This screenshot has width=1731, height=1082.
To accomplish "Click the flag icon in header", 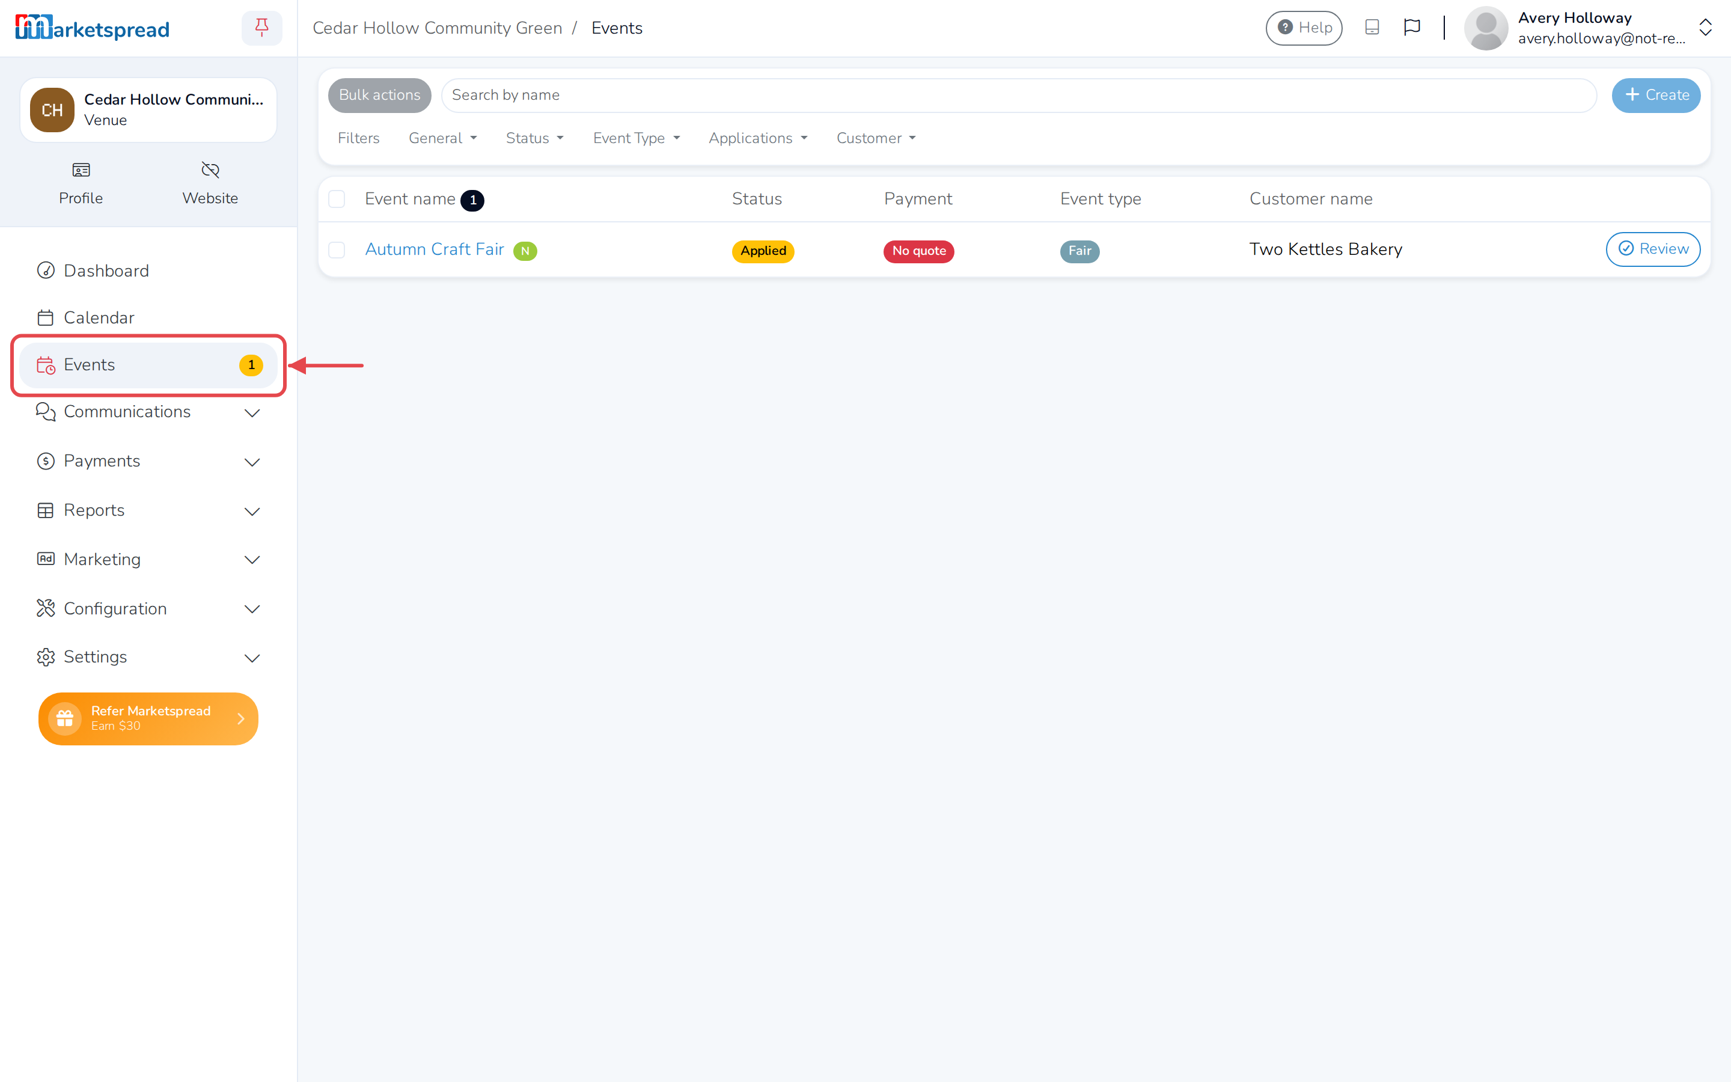I will tap(1412, 27).
